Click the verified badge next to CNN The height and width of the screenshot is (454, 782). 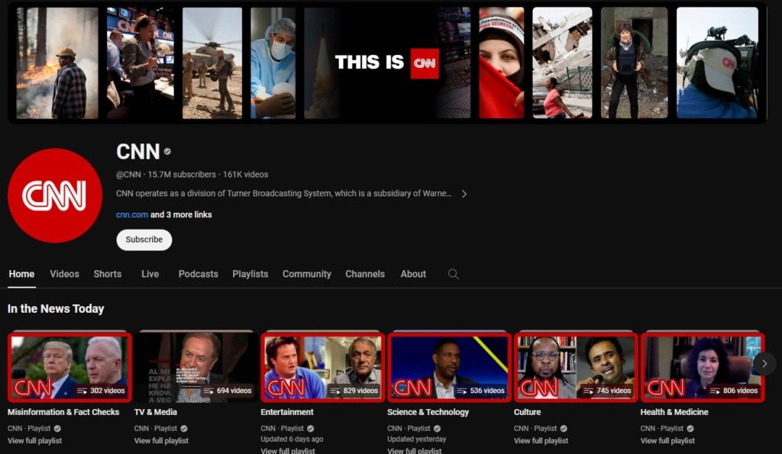[167, 152]
